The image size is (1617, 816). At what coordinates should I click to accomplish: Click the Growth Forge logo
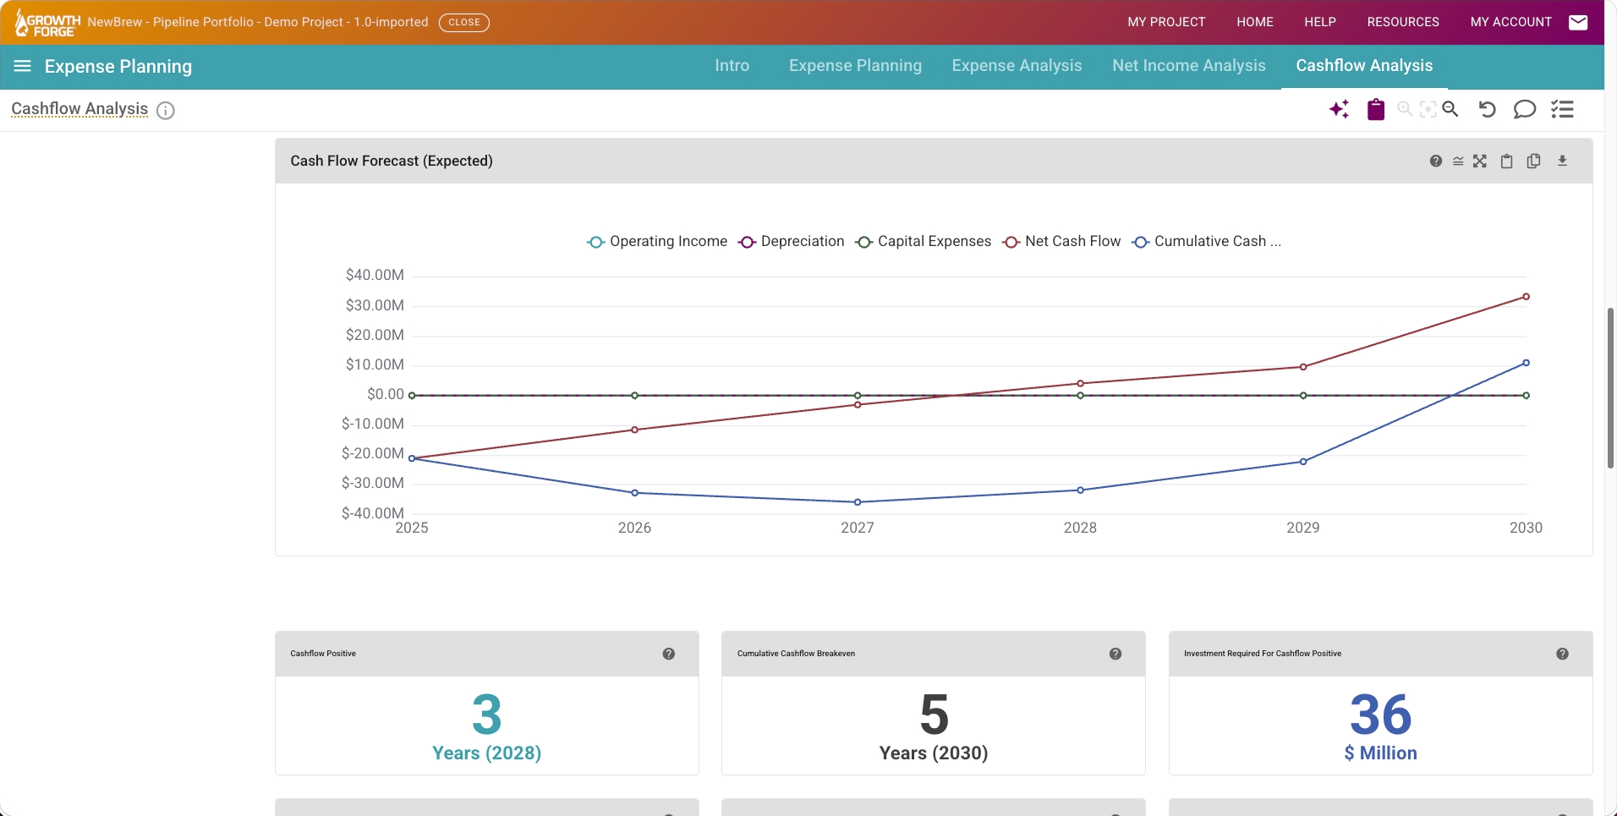coord(48,23)
